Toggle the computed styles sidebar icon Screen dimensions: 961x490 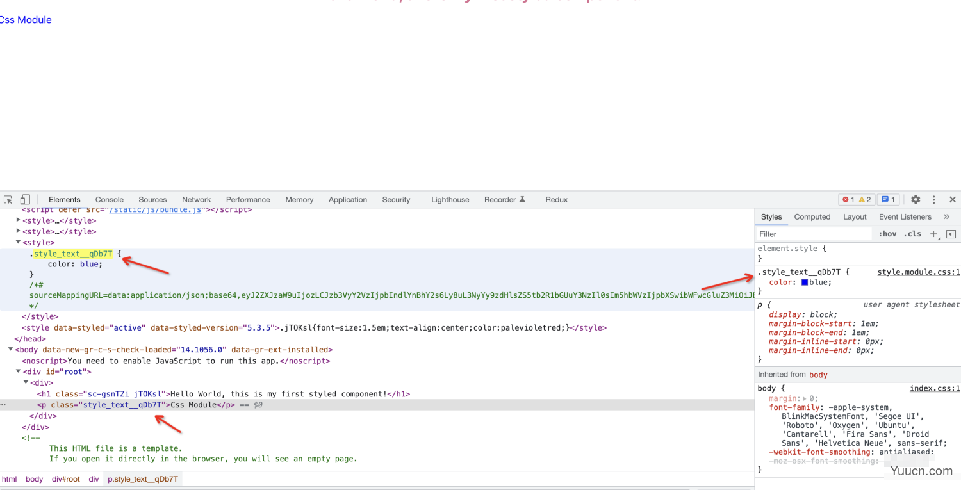pos(951,234)
